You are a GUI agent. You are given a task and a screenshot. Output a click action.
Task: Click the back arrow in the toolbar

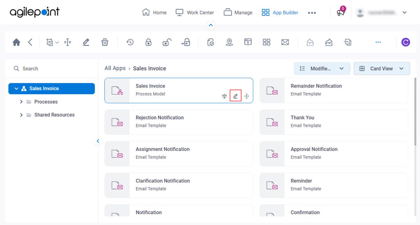pyautogui.click(x=30, y=42)
